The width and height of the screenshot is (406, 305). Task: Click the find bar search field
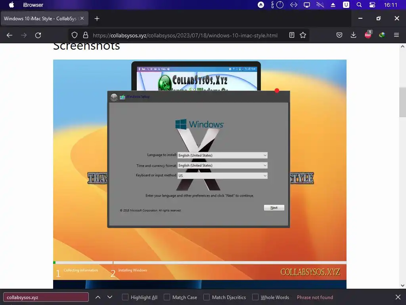46,297
